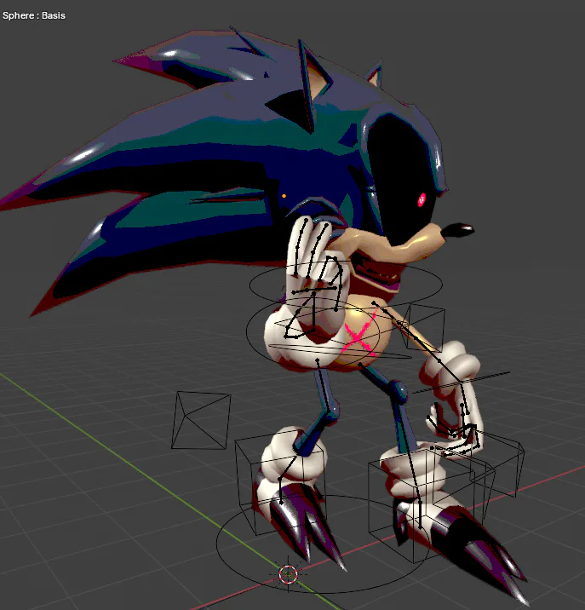Click the glowing red eye on the face
The width and height of the screenshot is (585, 610).
coord(422,199)
